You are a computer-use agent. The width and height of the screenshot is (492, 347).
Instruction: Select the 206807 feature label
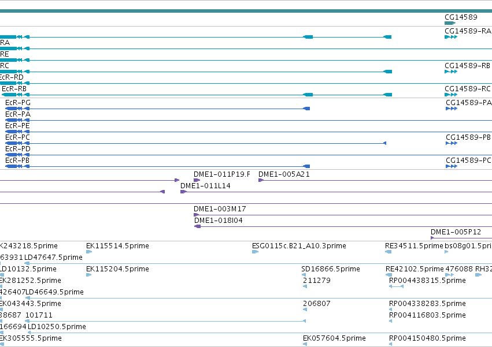317,304
